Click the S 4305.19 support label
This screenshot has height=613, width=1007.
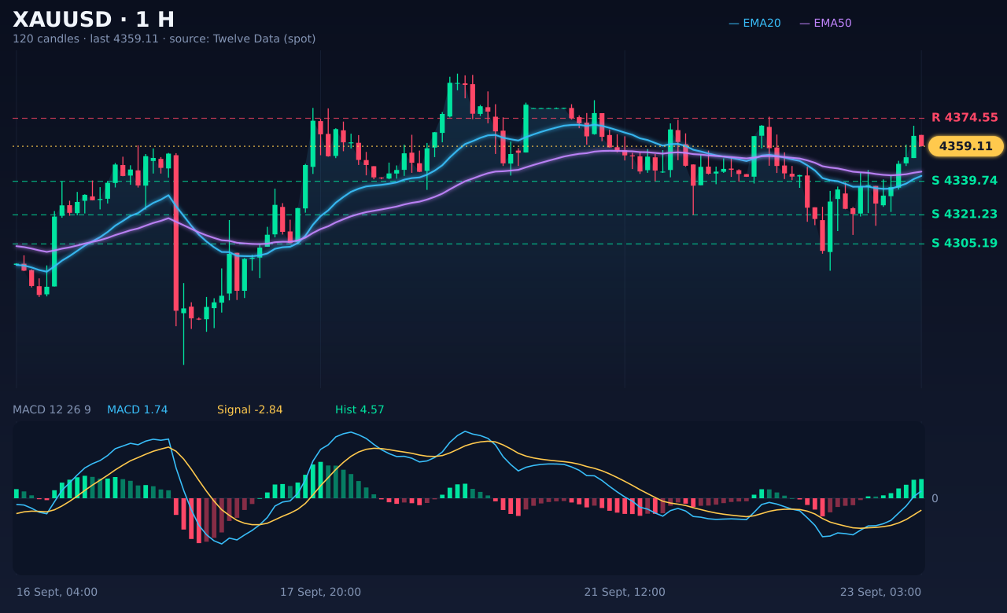[965, 243]
